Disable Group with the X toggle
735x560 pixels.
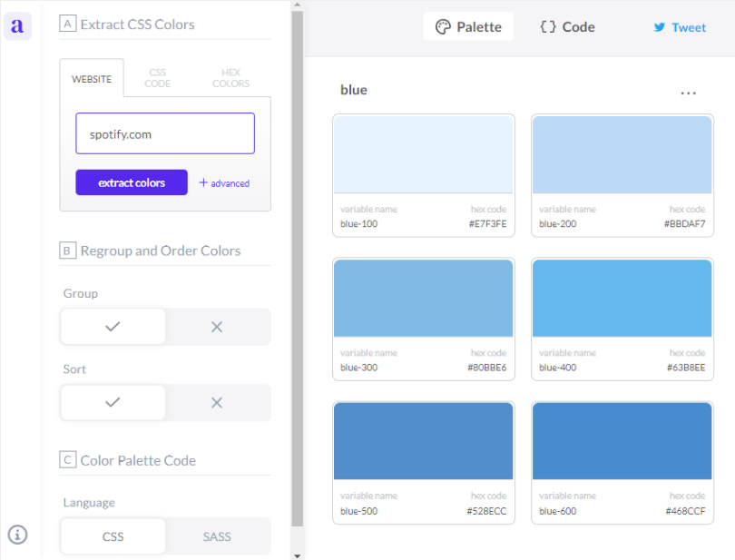(217, 327)
